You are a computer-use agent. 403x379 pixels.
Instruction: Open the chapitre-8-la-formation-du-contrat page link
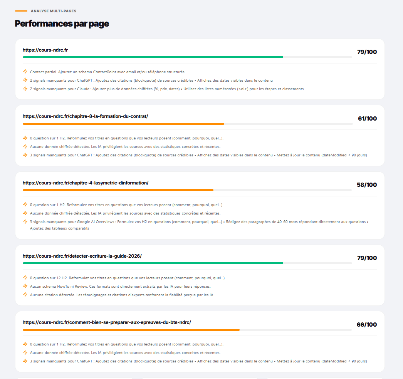click(x=86, y=116)
